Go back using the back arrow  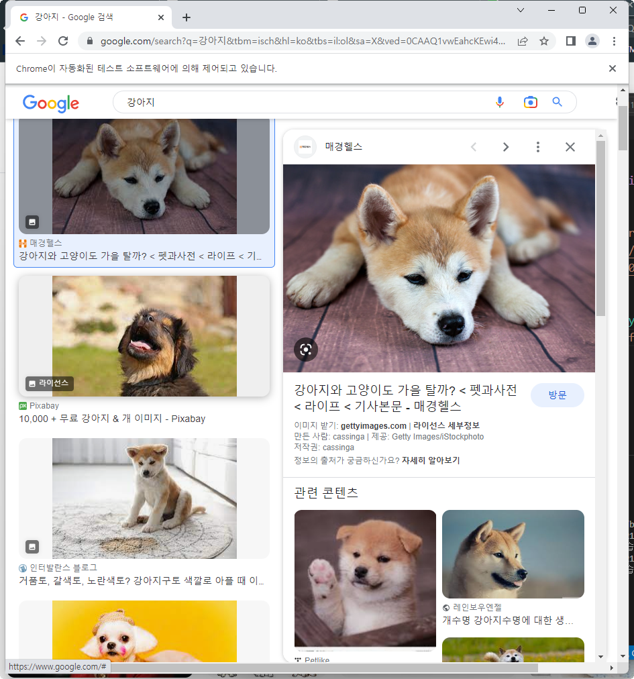pos(19,41)
